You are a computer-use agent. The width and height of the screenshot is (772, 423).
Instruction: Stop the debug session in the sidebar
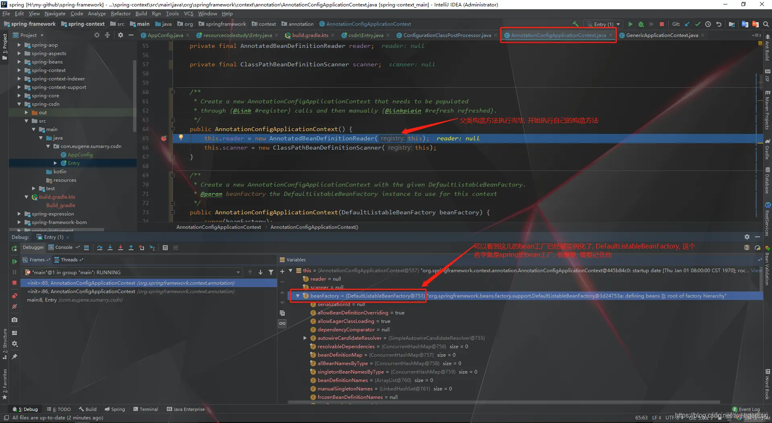[14, 283]
